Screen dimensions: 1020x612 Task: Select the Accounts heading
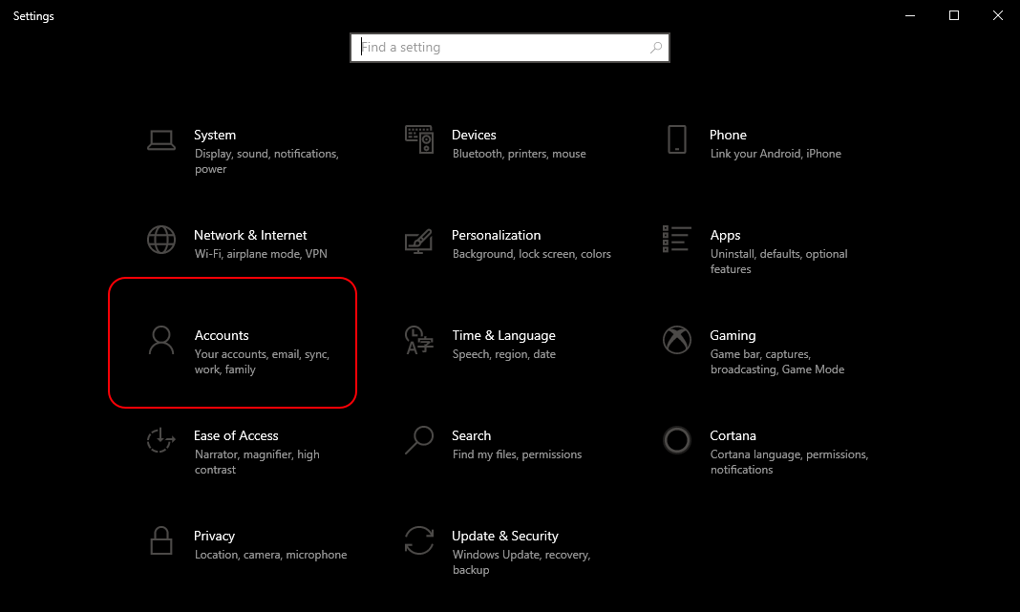click(222, 335)
